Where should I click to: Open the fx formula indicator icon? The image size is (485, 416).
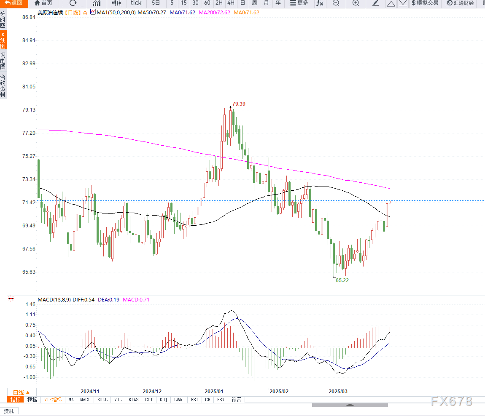pos(320,3)
